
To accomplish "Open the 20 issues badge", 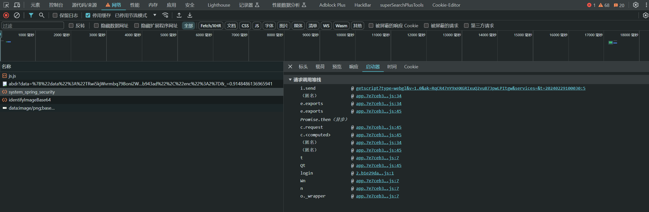I will pyautogui.click(x=619, y=5).
